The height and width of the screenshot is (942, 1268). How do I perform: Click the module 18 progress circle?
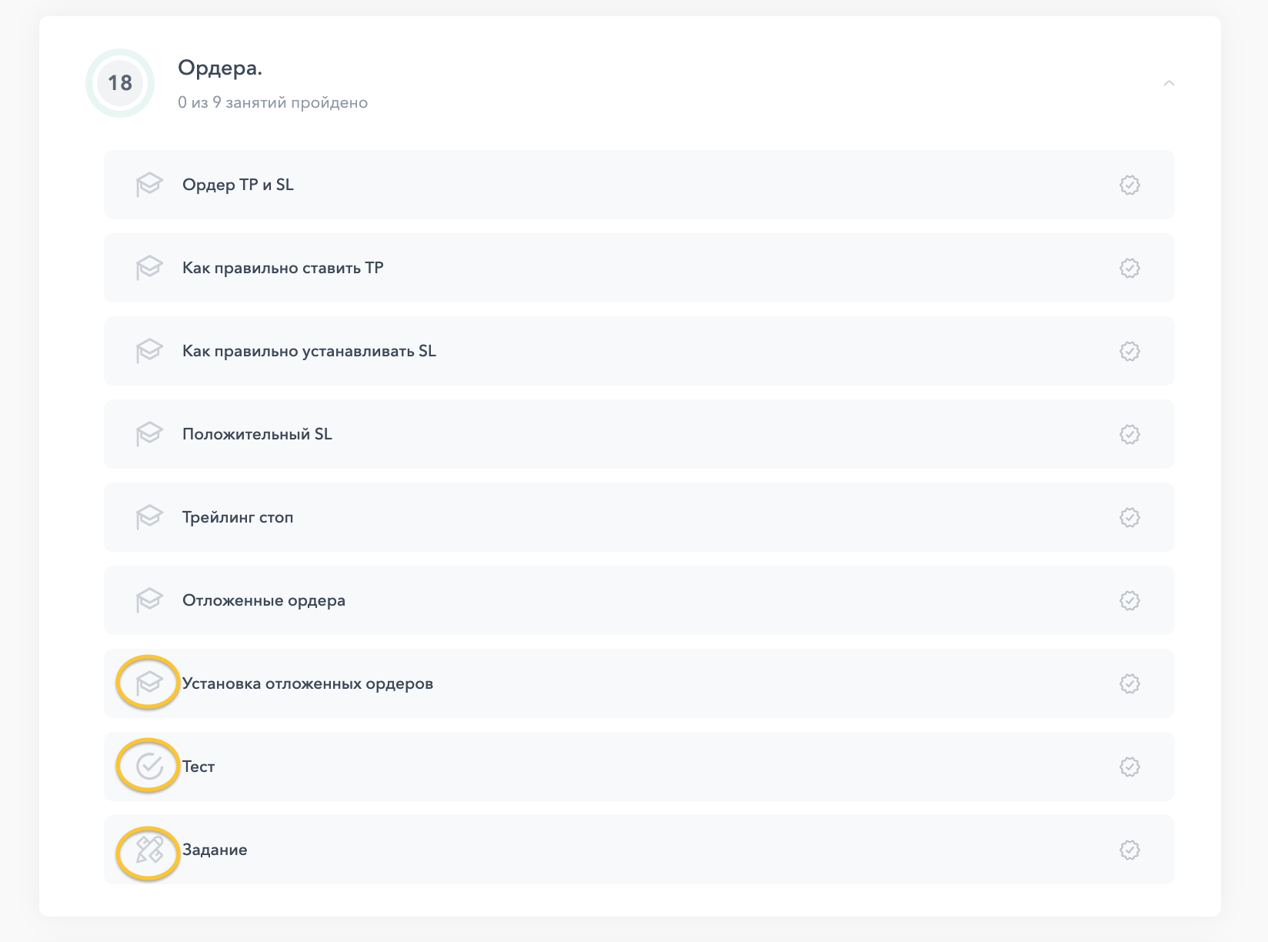click(120, 83)
